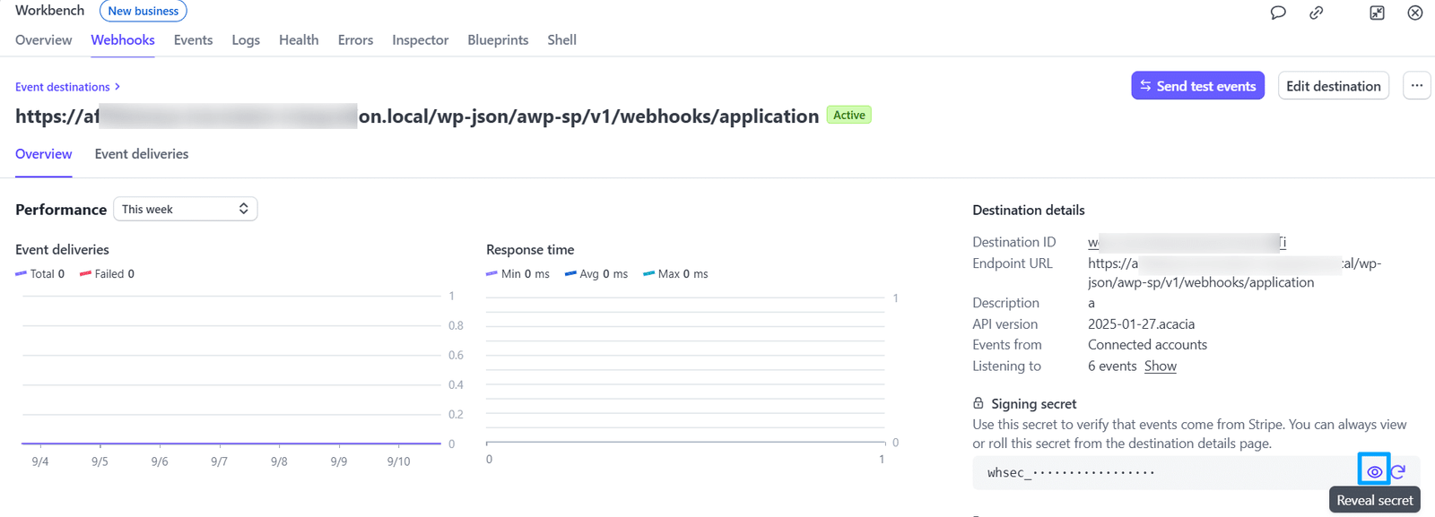Click the New business badge
The width and height of the screenshot is (1435, 517).
pos(143,11)
